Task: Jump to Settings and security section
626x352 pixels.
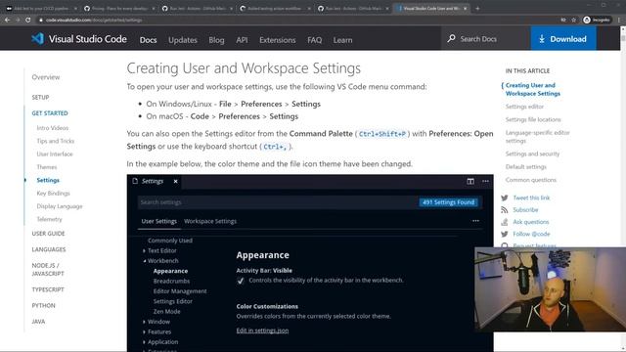Action: coord(532,154)
